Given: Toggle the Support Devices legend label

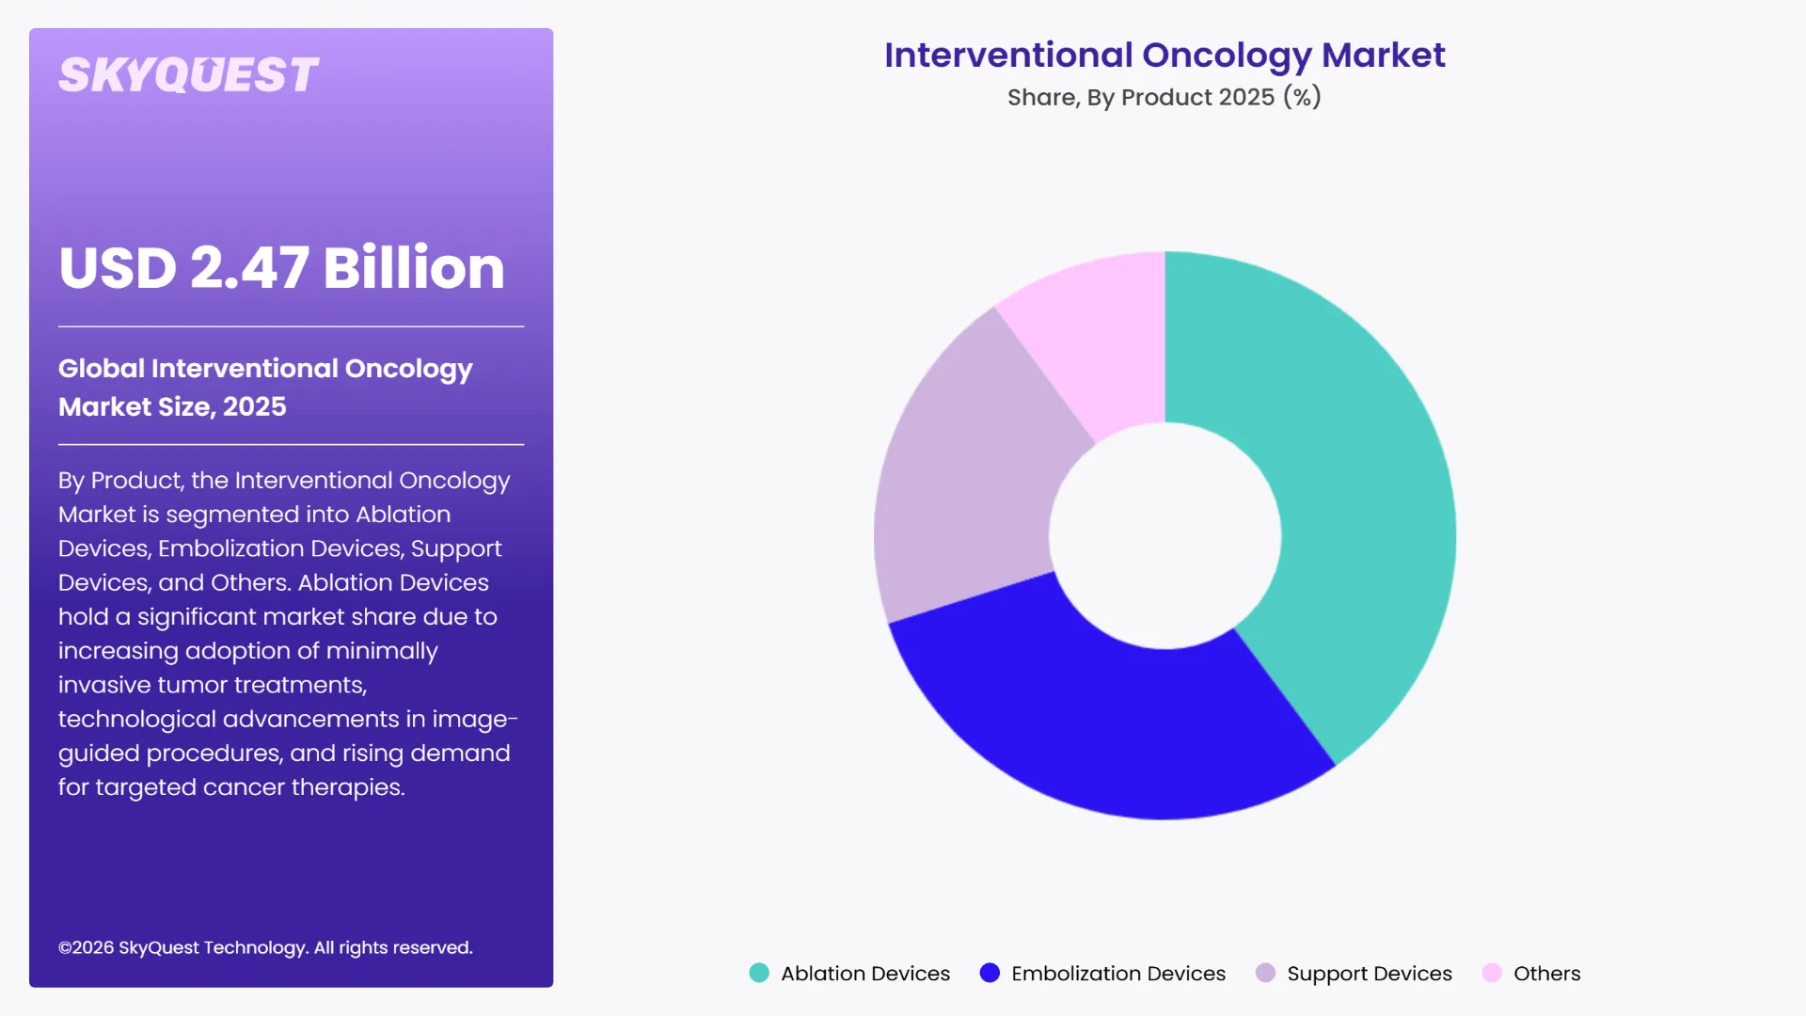Looking at the screenshot, I should [x=1370, y=974].
